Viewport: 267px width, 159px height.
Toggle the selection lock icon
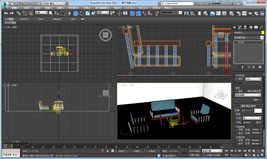(107, 151)
